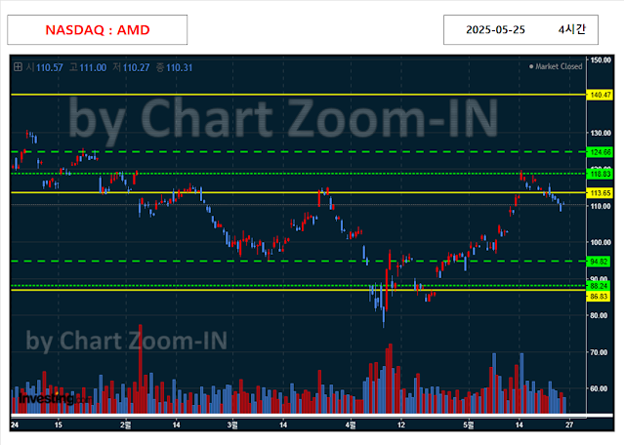Click the 60.00 price axis value

tap(599, 388)
